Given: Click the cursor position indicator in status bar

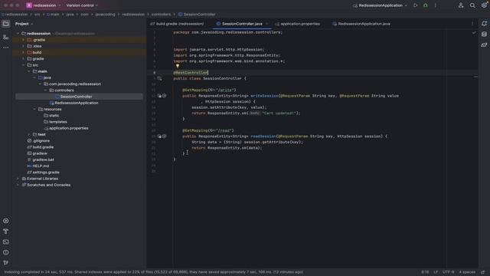Looking at the screenshot, I should 425,272.
